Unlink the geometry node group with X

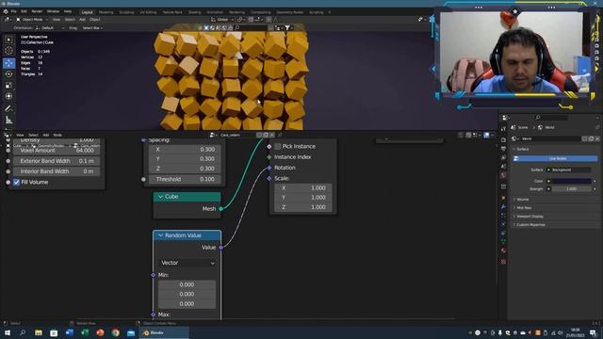pos(272,135)
